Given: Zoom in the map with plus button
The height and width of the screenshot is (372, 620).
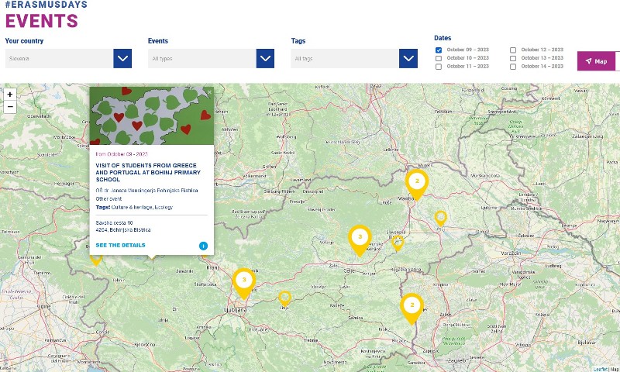Looking at the screenshot, I should click(x=10, y=94).
